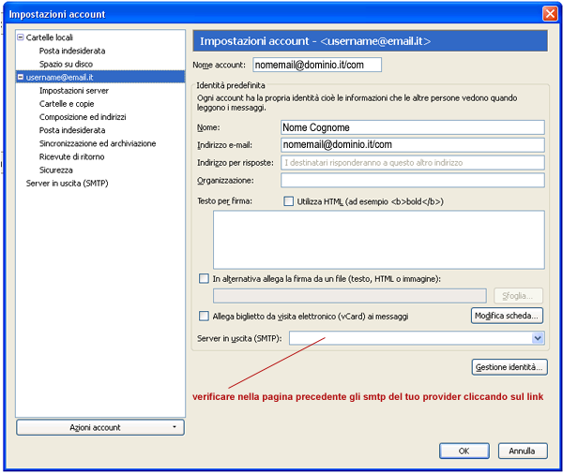The image size is (563, 473).
Task: Focus the Nome account field
Action: click(317, 65)
